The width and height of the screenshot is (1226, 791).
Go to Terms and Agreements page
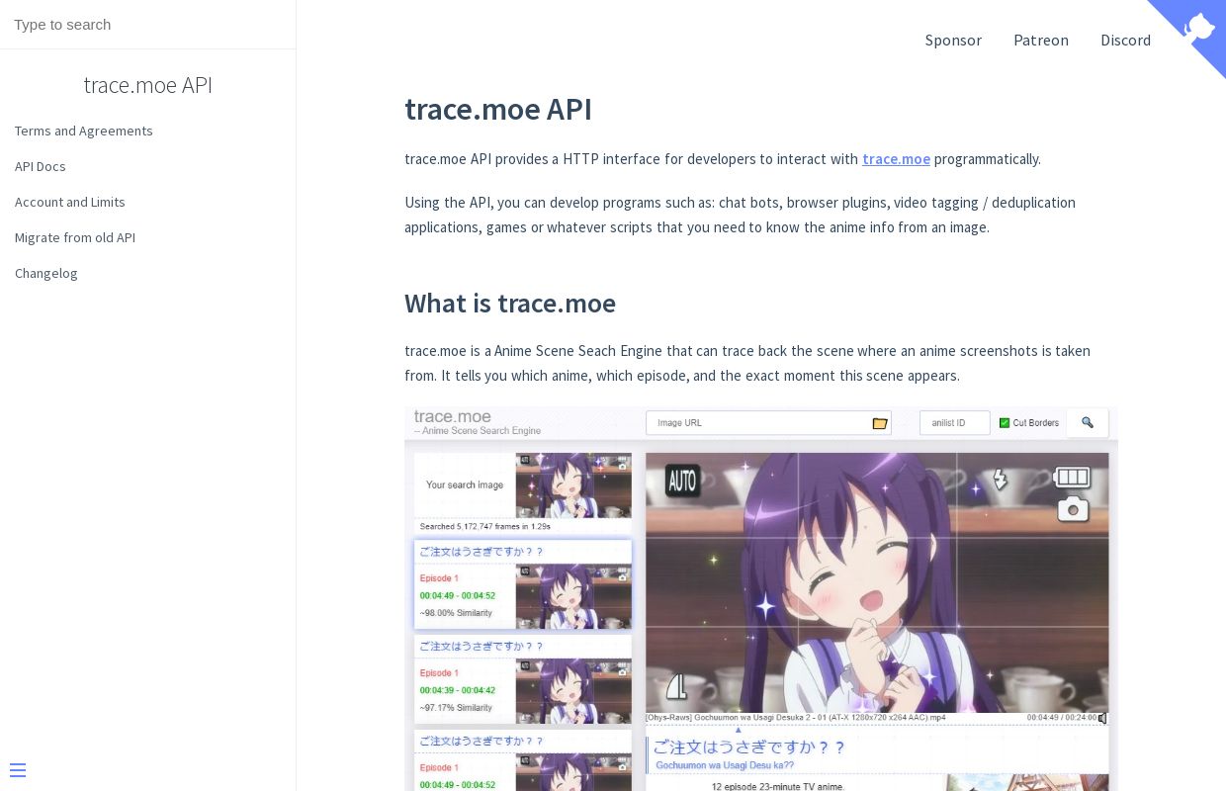click(x=84, y=131)
